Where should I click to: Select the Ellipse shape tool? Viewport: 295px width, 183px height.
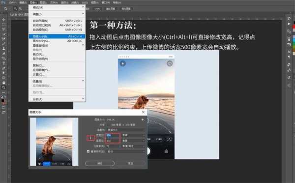3,78
